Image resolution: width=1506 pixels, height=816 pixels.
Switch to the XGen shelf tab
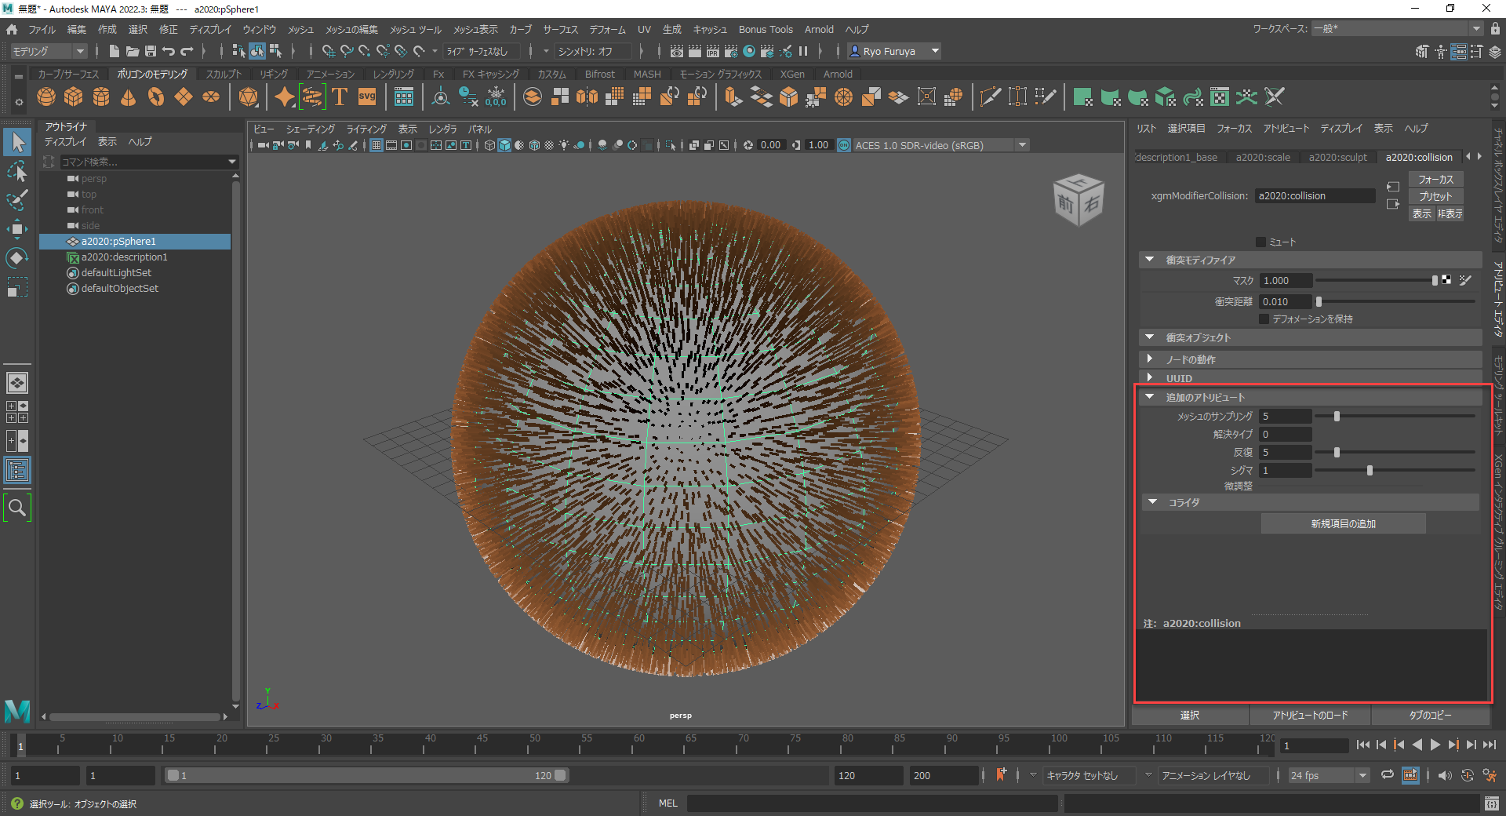pos(792,74)
